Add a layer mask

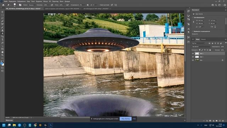[210, 121]
